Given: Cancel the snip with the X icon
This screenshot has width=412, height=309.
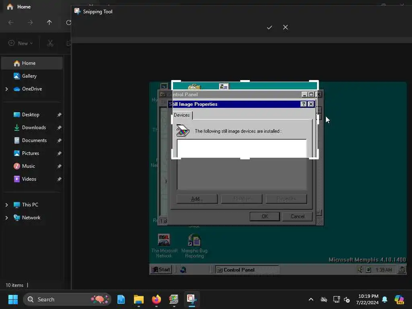Looking at the screenshot, I should point(285,27).
